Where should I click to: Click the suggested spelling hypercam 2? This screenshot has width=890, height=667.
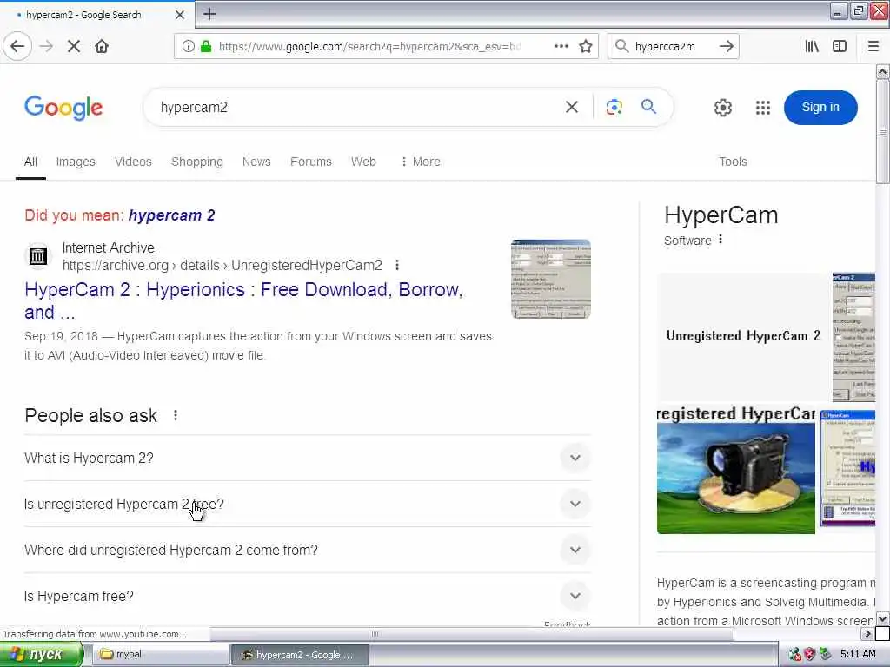coord(171,215)
